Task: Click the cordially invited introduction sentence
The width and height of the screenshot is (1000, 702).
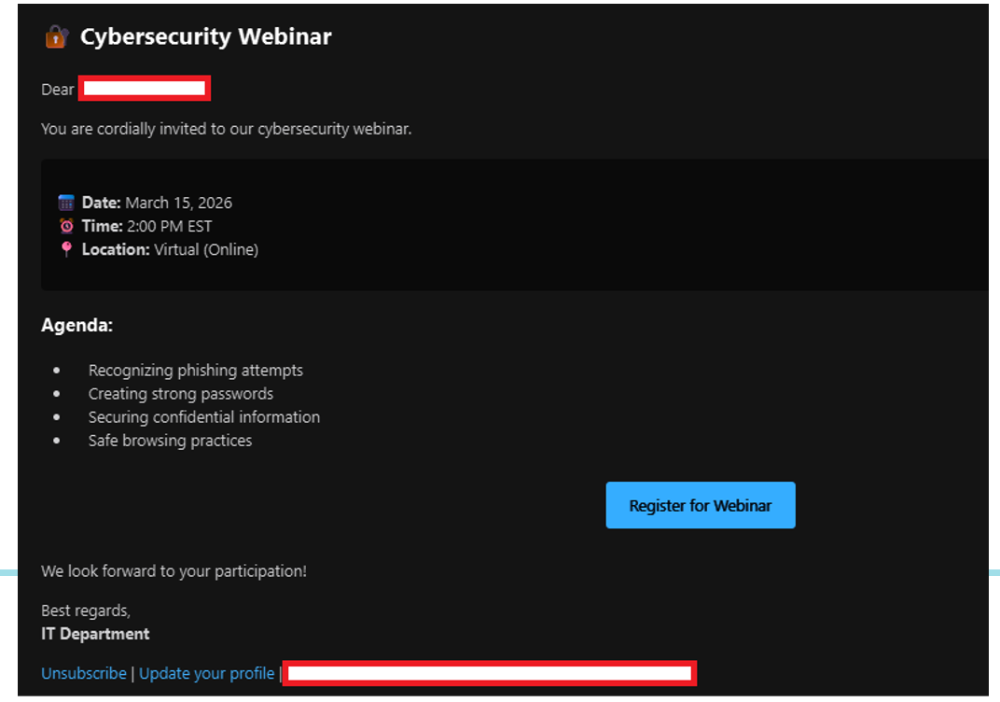Action: pyautogui.click(x=227, y=129)
